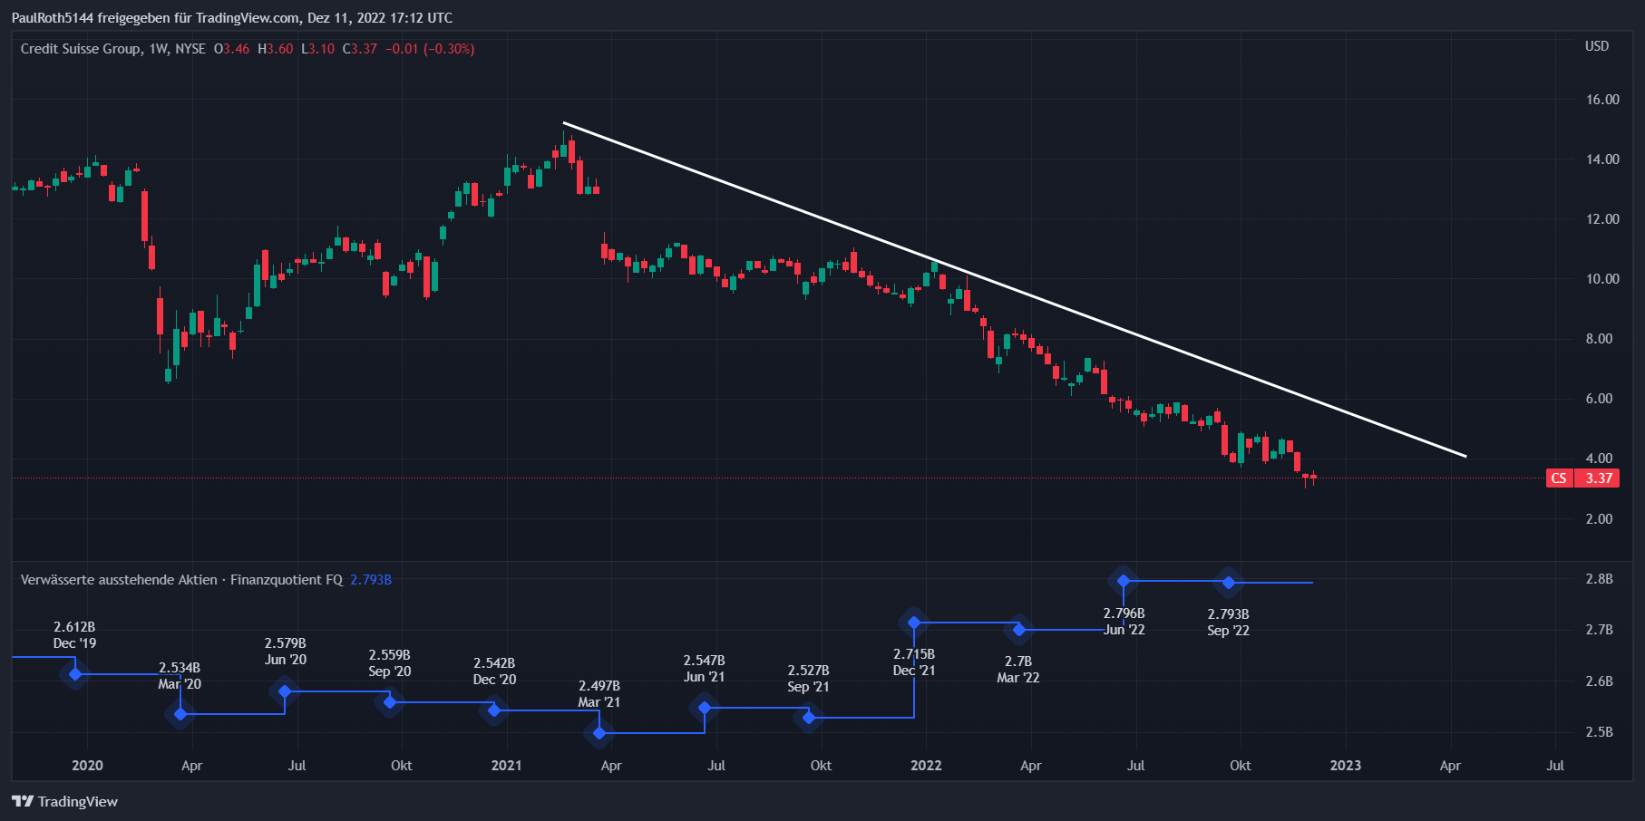Screen dimensions: 1645x821
Task: Click the 14.00 price axis label
Action: tap(1602, 159)
